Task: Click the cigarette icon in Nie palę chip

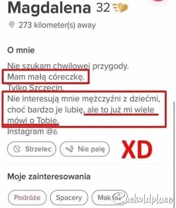Action: (x=70, y=149)
